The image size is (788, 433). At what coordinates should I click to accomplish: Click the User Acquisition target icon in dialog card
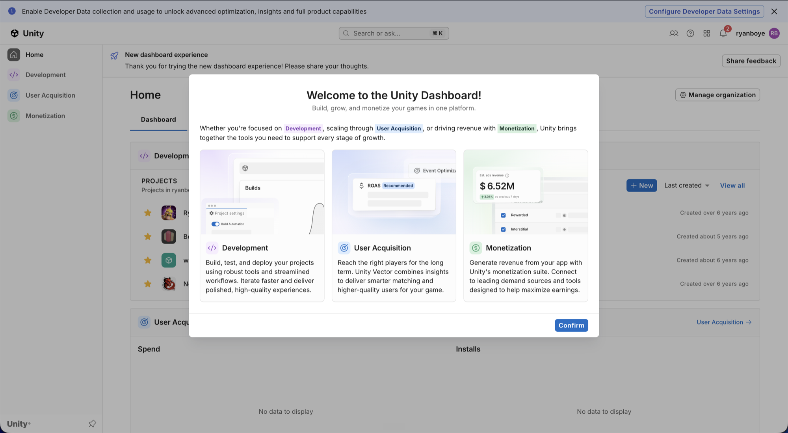344,248
